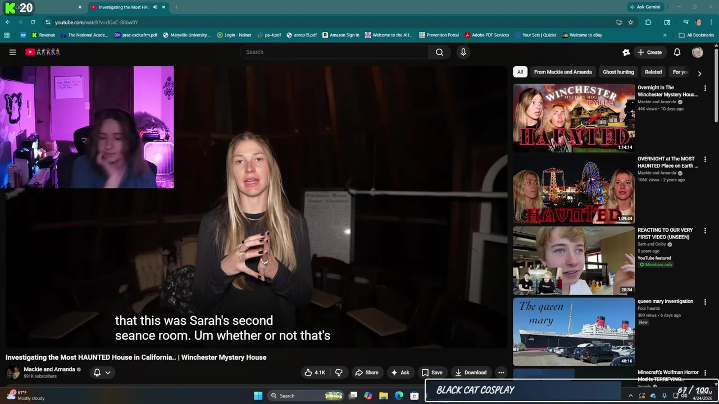Dislike the video with thumbs down
The width and height of the screenshot is (719, 404).
coord(339,373)
